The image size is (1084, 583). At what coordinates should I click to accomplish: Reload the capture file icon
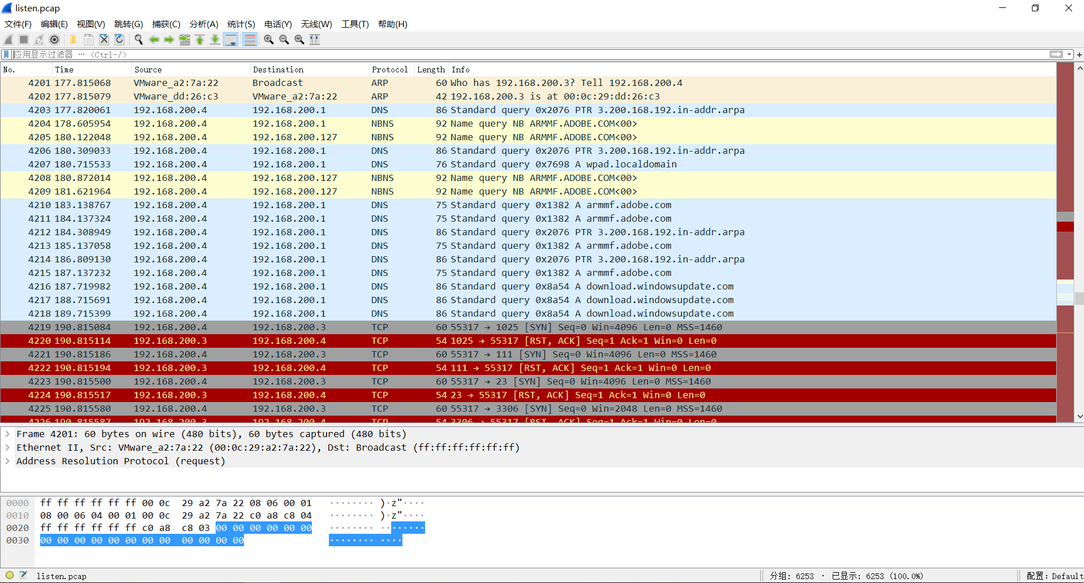119,40
